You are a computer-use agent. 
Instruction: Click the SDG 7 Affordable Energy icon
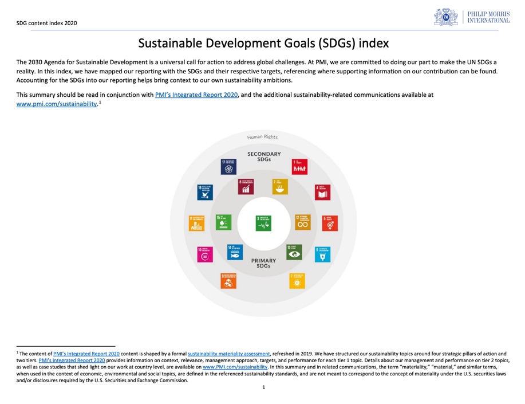click(297, 281)
